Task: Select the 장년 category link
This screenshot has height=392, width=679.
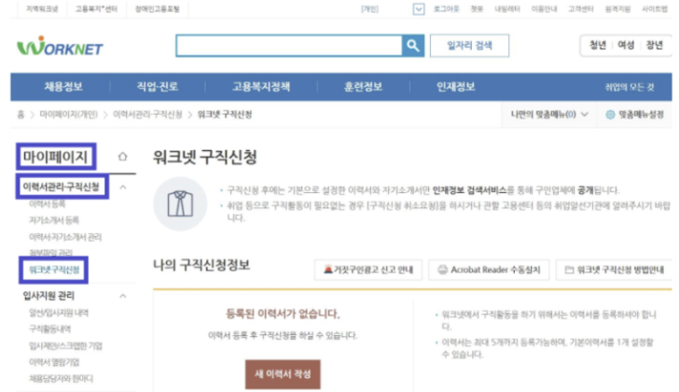Action: pyautogui.click(x=655, y=45)
